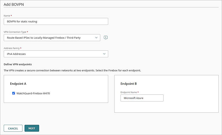Click the Define VPN endpoints heading
This screenshot has height=135, width=222.
18,64
